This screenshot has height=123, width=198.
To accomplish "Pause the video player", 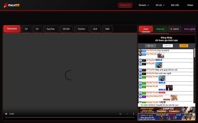I will point(6,114).
